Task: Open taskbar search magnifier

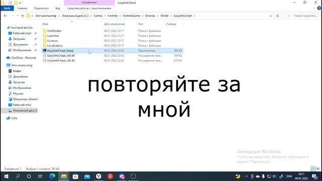Action: [x=18, y=176]
